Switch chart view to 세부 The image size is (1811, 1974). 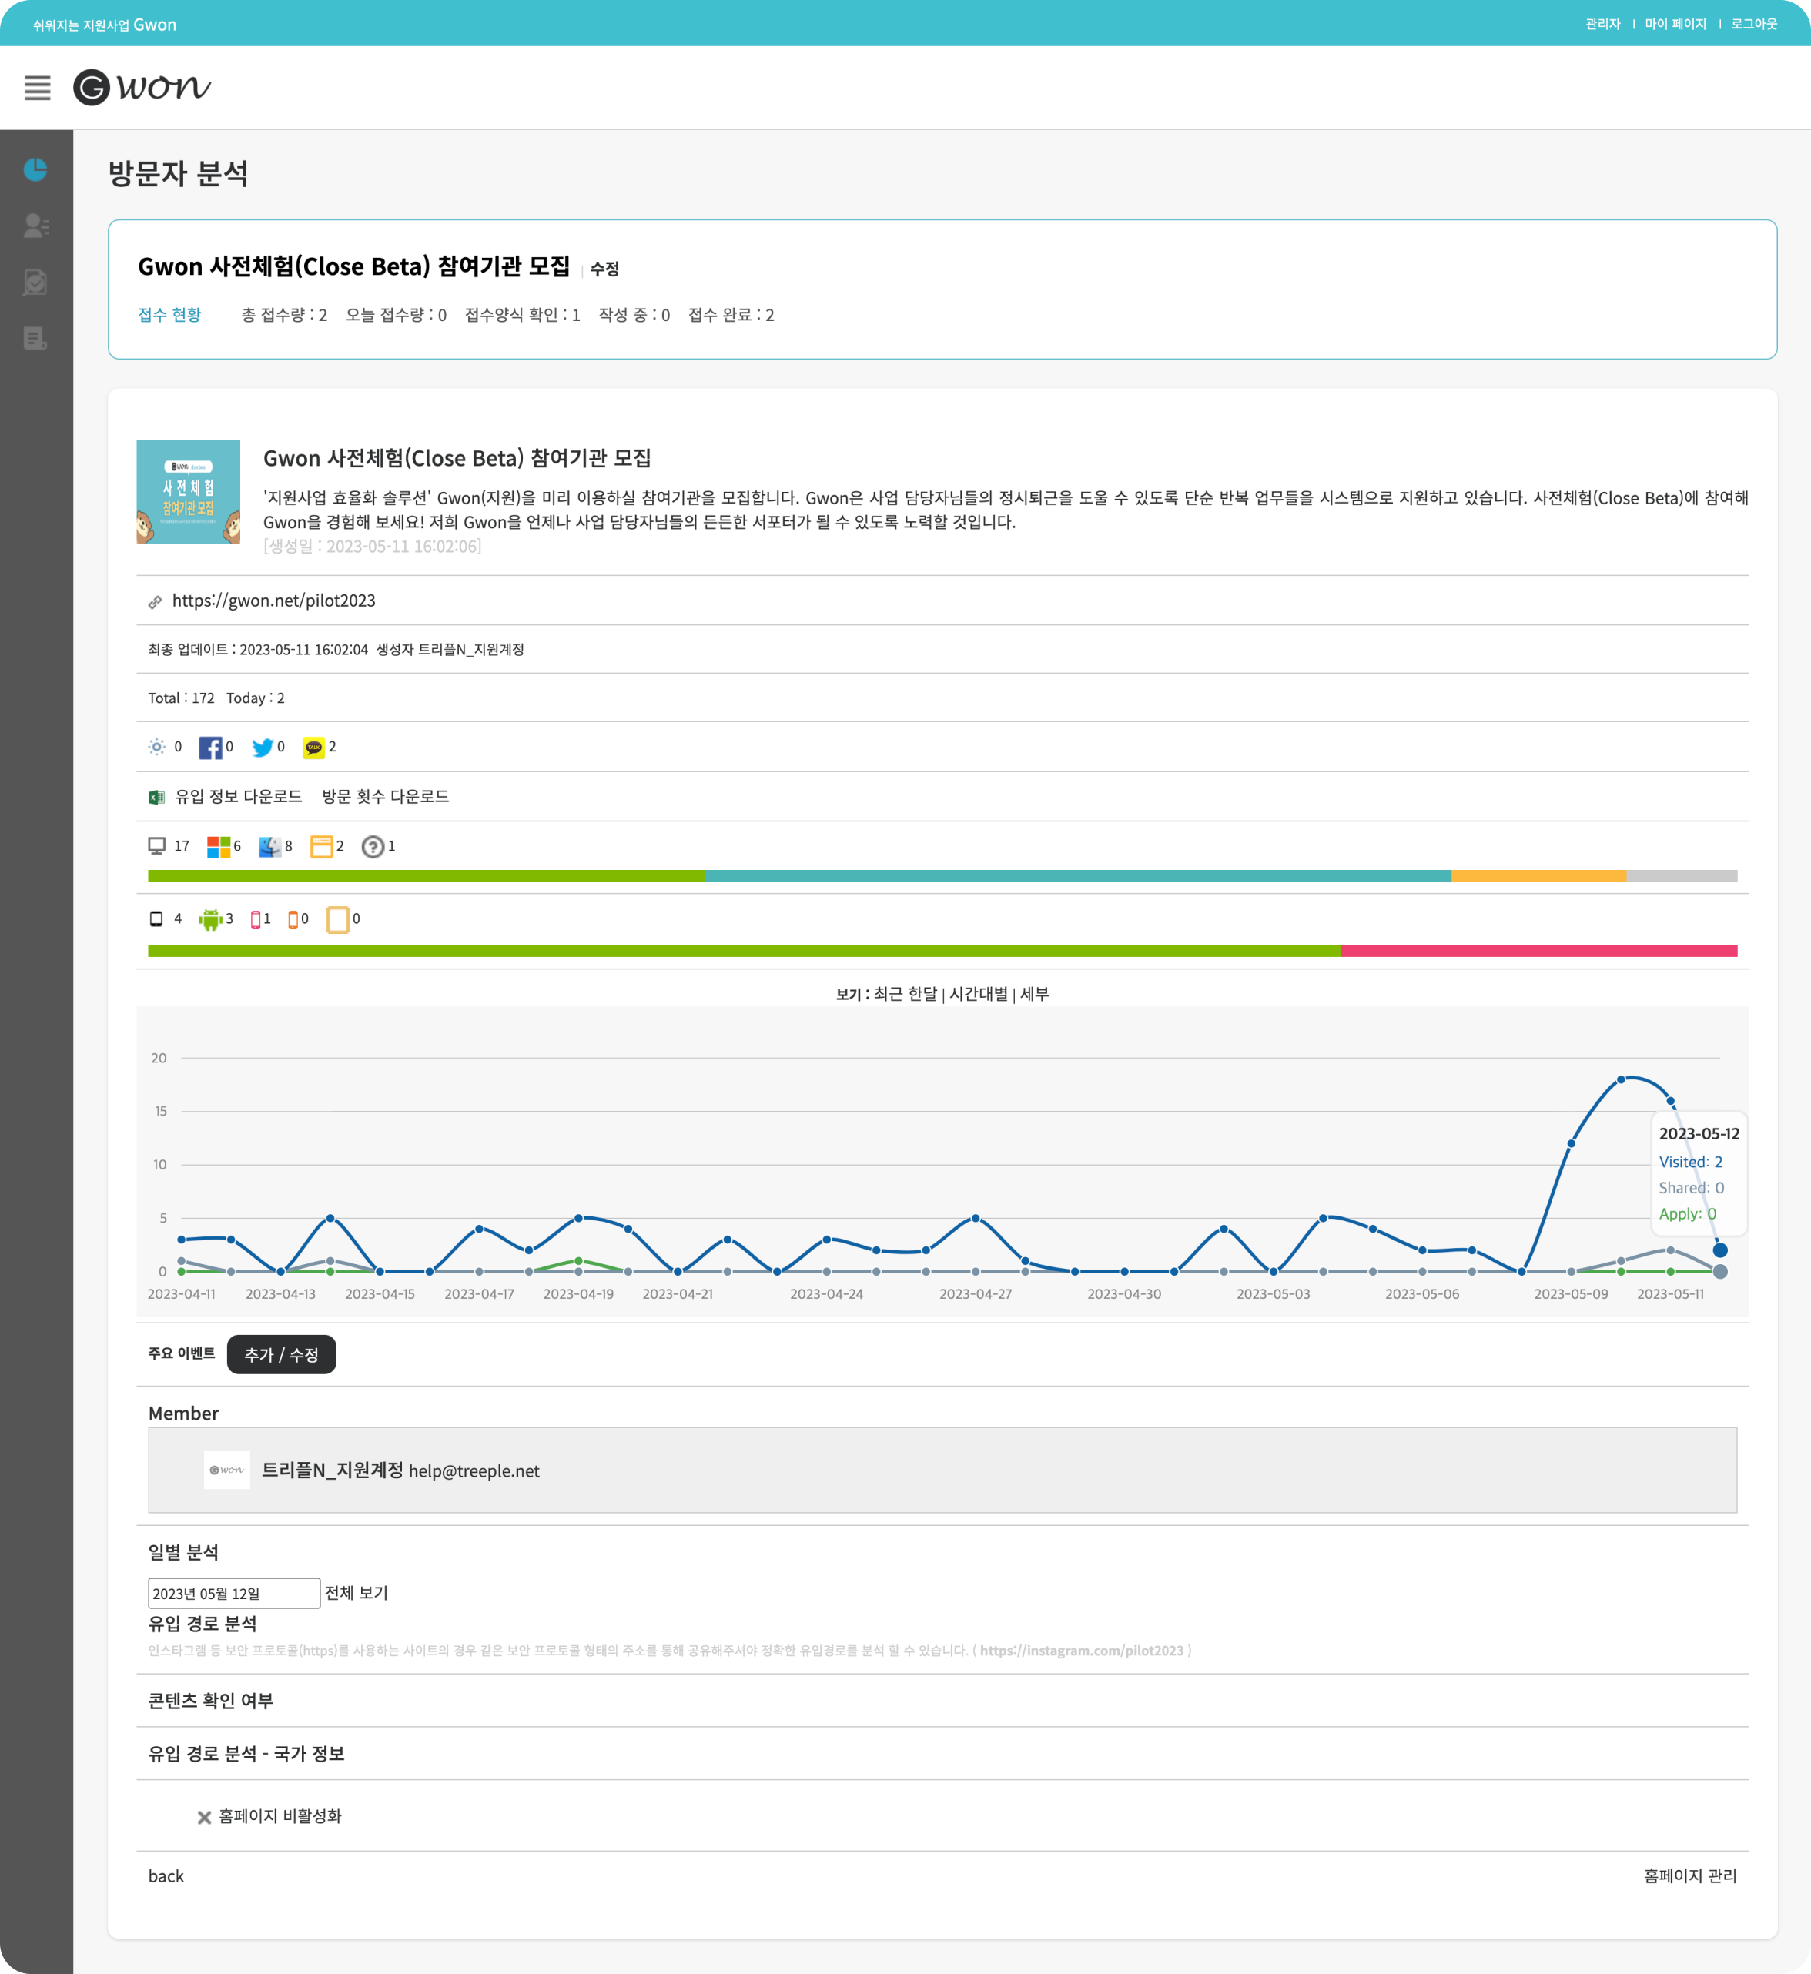(x=1034, y=993)
